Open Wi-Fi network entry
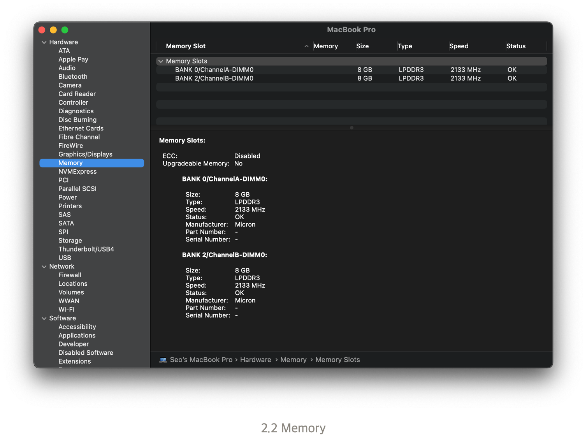This screenshot has height=438, width=587. pyautogui.click(x=66, y=310)
